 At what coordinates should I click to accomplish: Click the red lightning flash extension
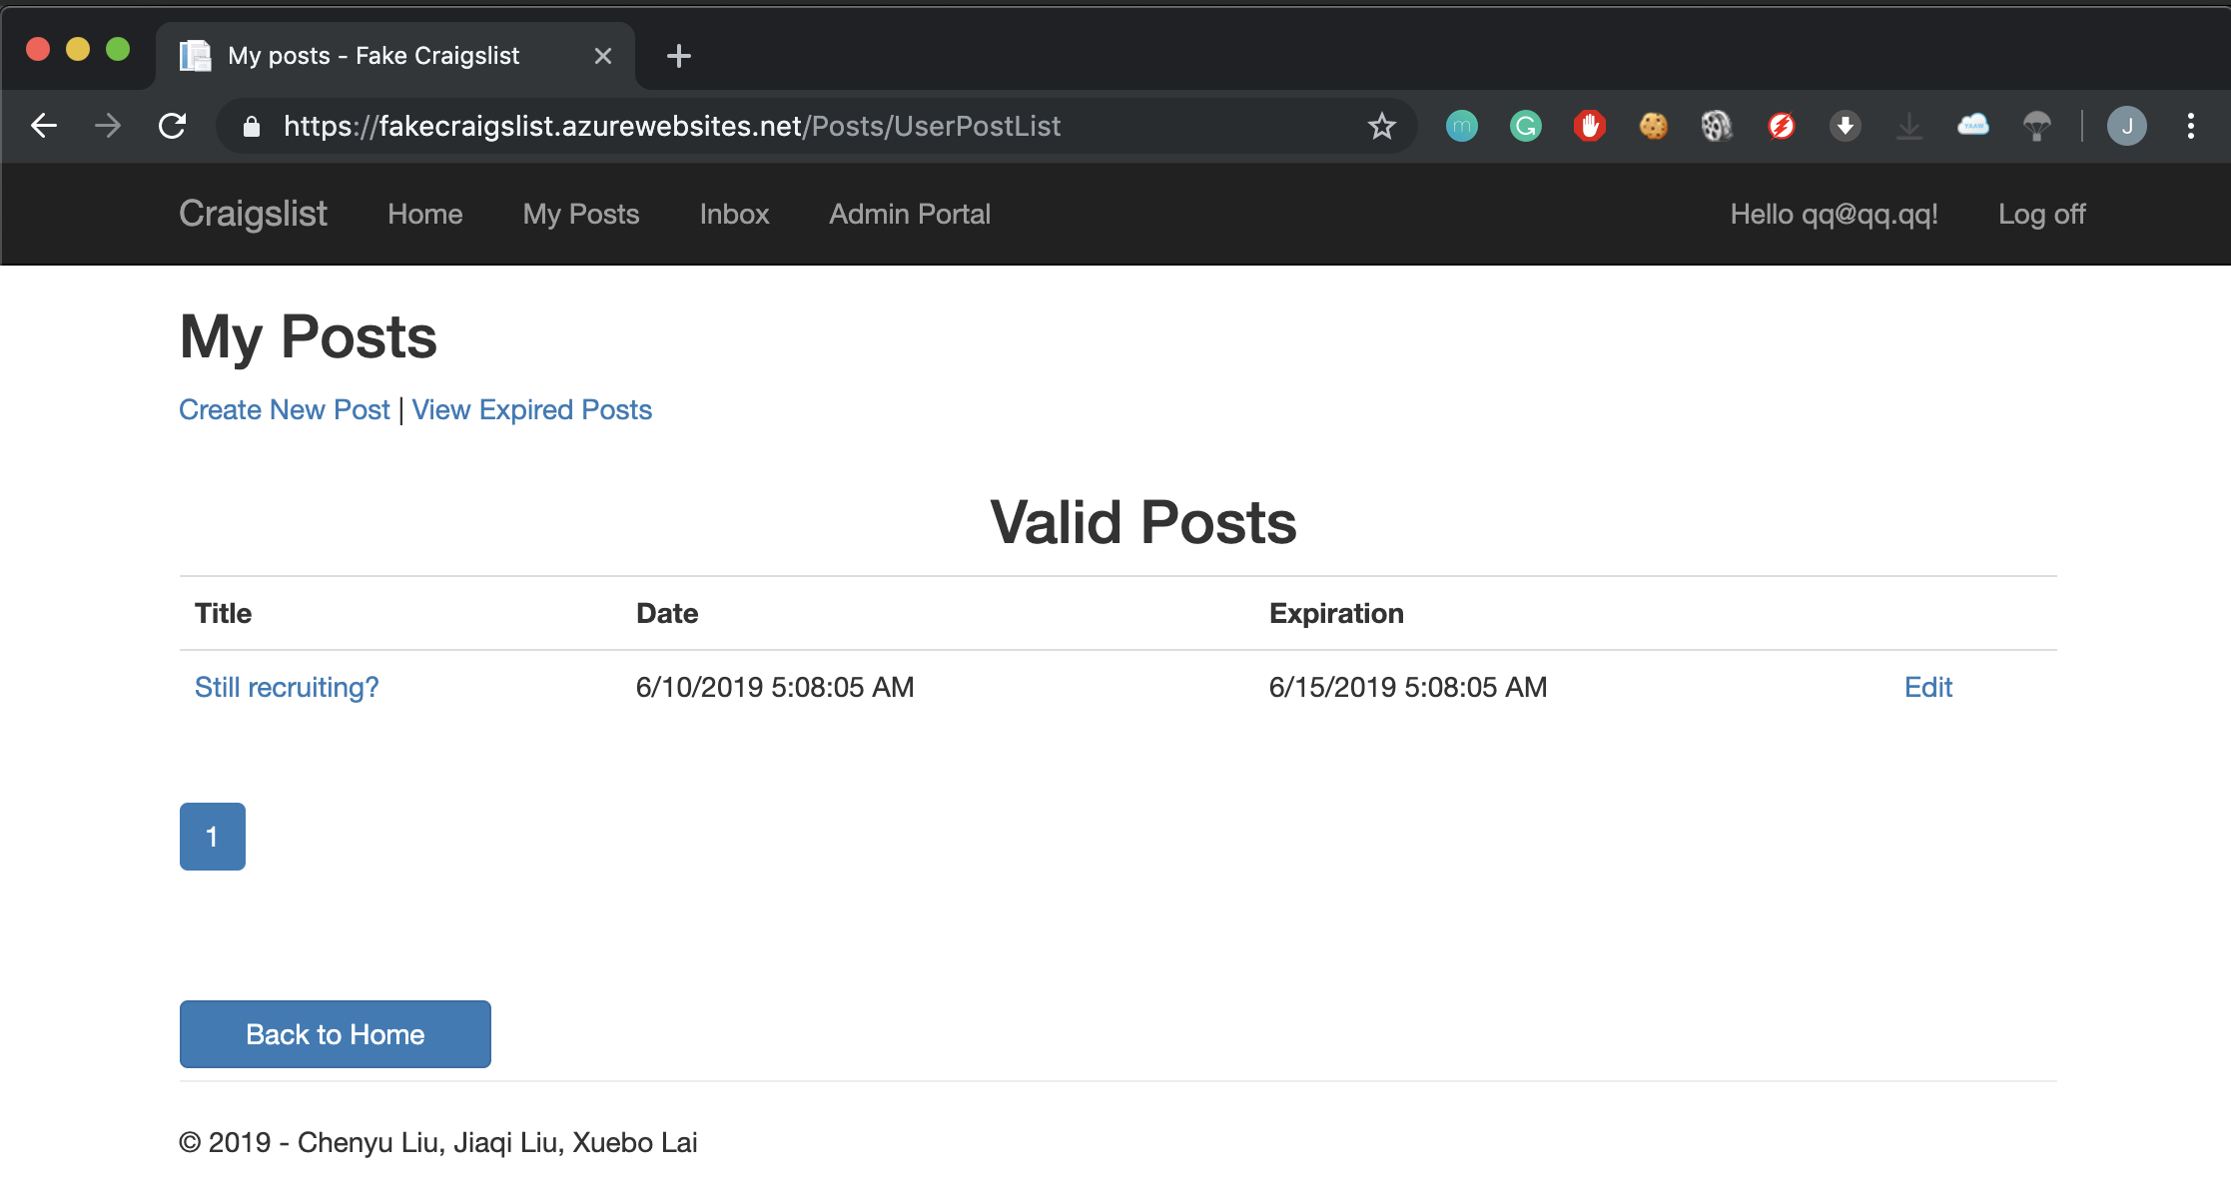point(1781,126)
